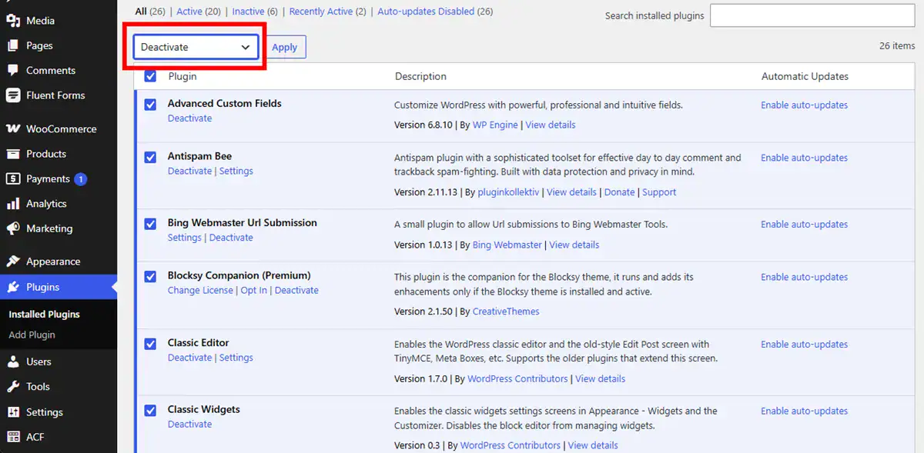Select Installed Plugins submenu item
924x453 pixels.
pos(44,315)
